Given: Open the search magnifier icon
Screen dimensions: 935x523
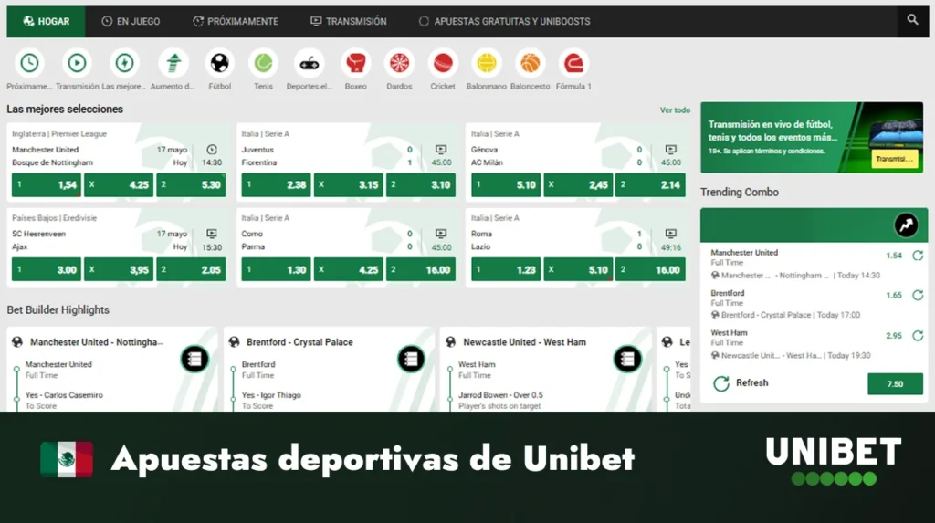Looking at the screenshot, I should coord(912,20).
